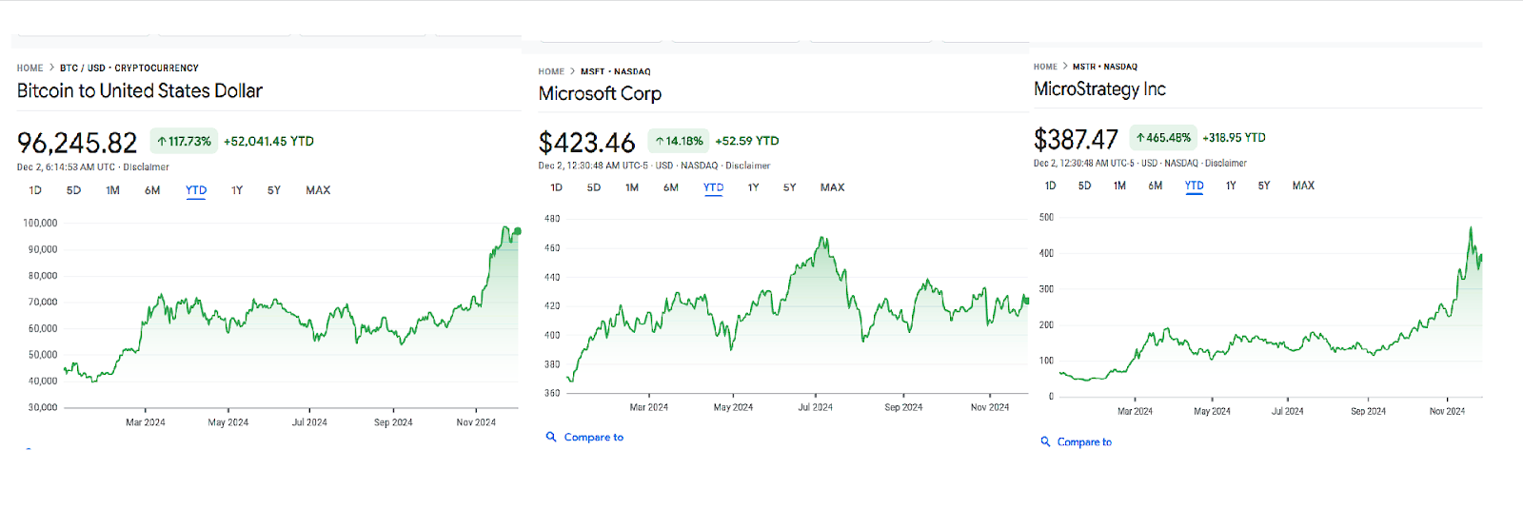1523x509 pixels.
Task: Open Compare to search on MicroStrategy chart
Action: click(1077, 441)
